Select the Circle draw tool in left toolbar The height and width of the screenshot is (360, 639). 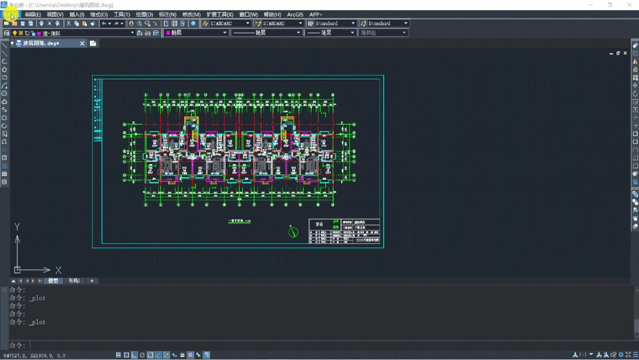pyautogui.click(x=4, y=94)
